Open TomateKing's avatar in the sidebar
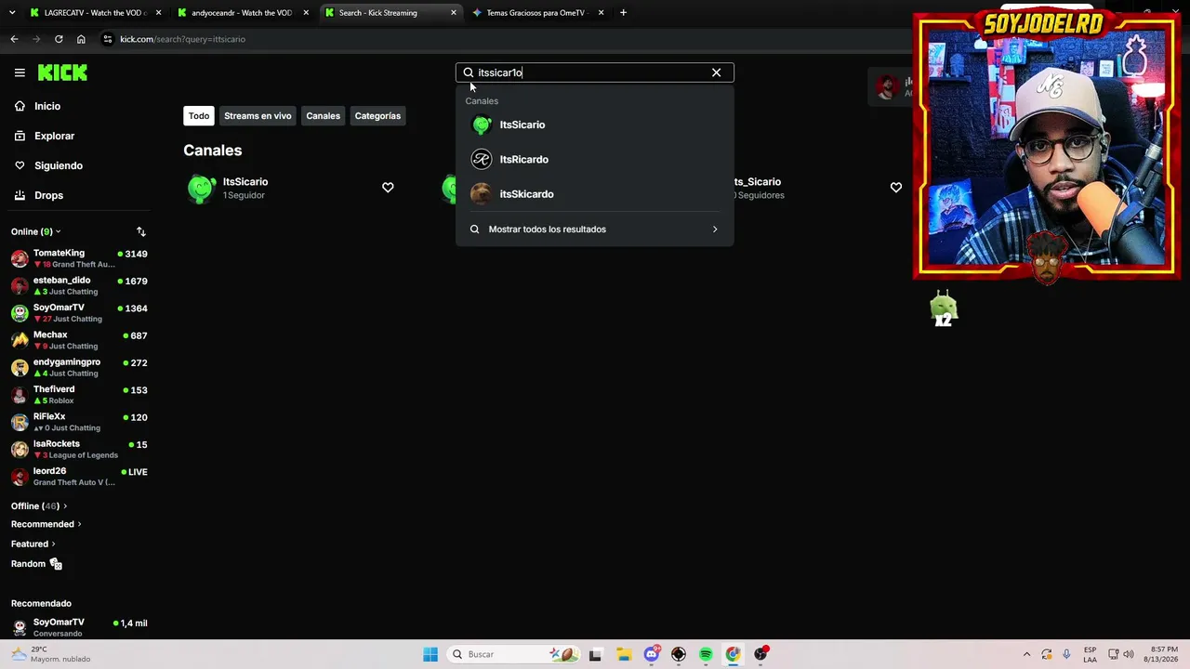The width and height of the screenshot is (1190, 669). pyautogui.click(x=20, y=258)
